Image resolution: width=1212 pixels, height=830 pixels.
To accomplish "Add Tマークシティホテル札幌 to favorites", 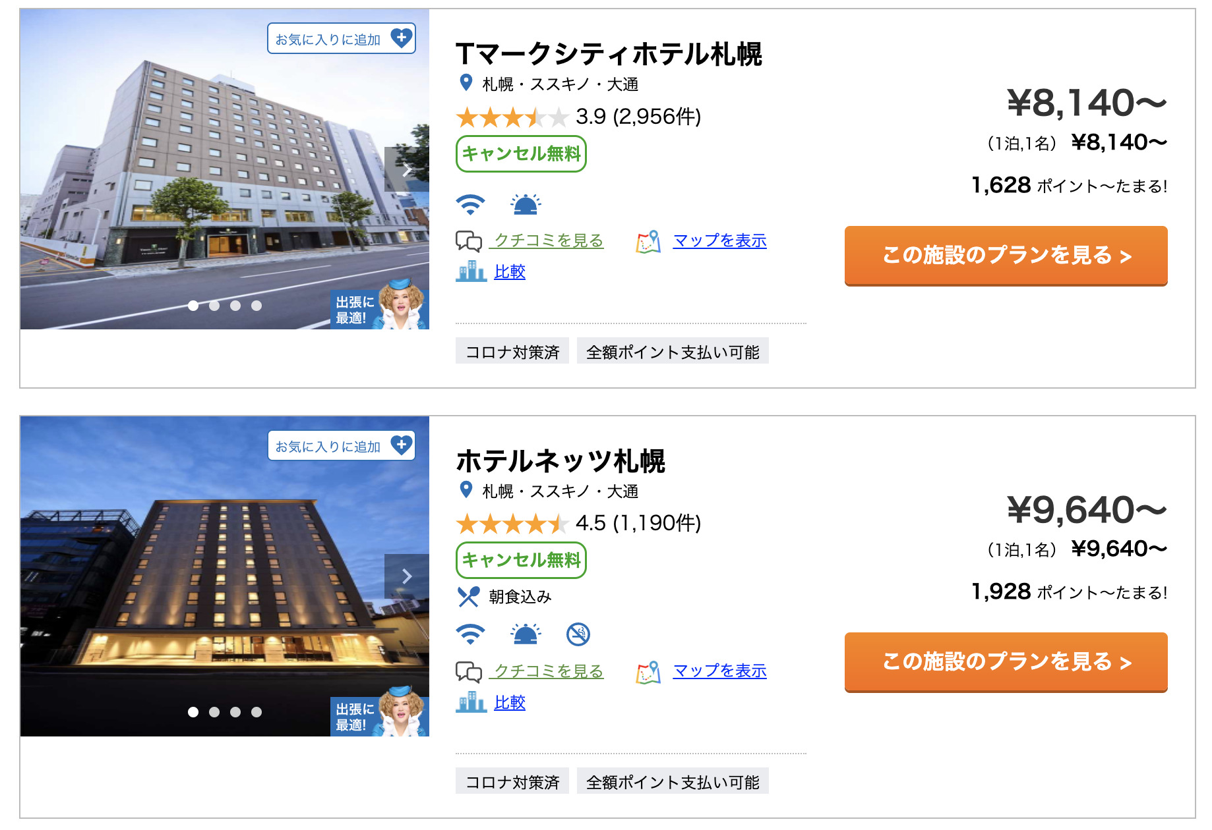I will click(x=341, y=39).
